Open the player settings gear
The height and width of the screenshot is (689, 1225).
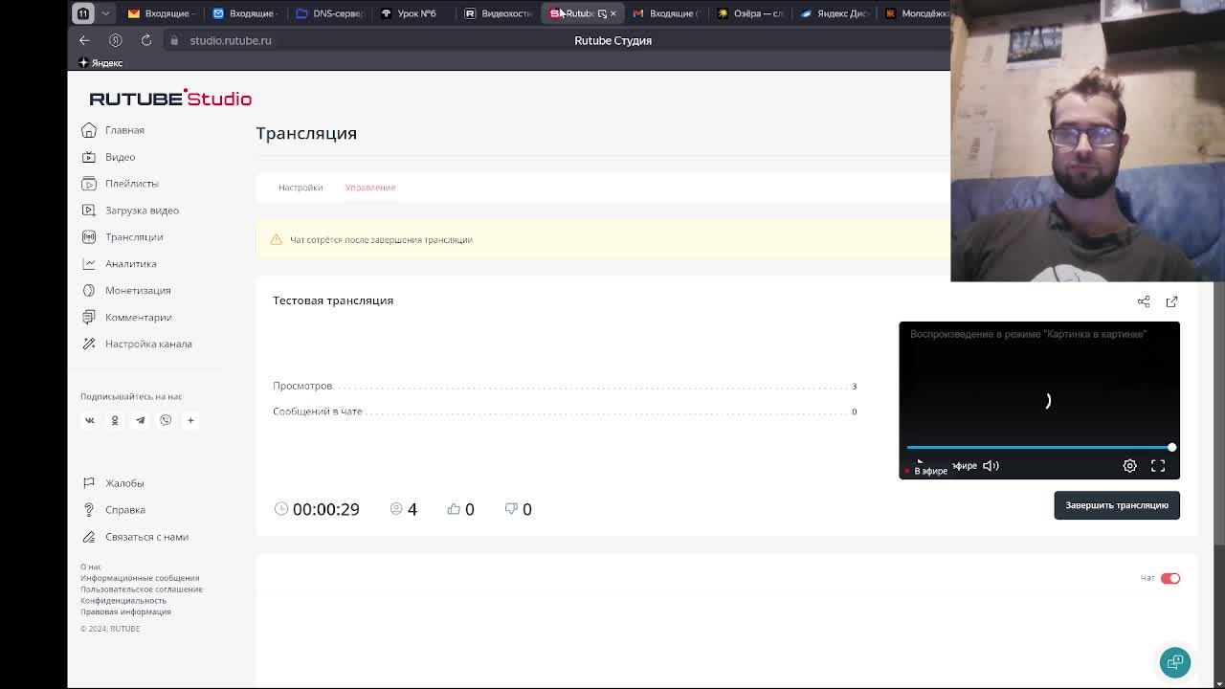(1130, 466)
